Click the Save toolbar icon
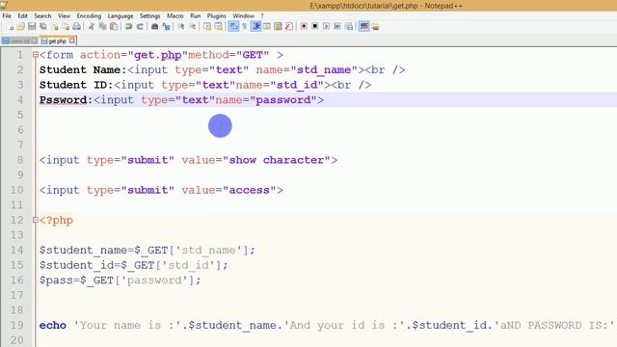 [x=32, y=26]
